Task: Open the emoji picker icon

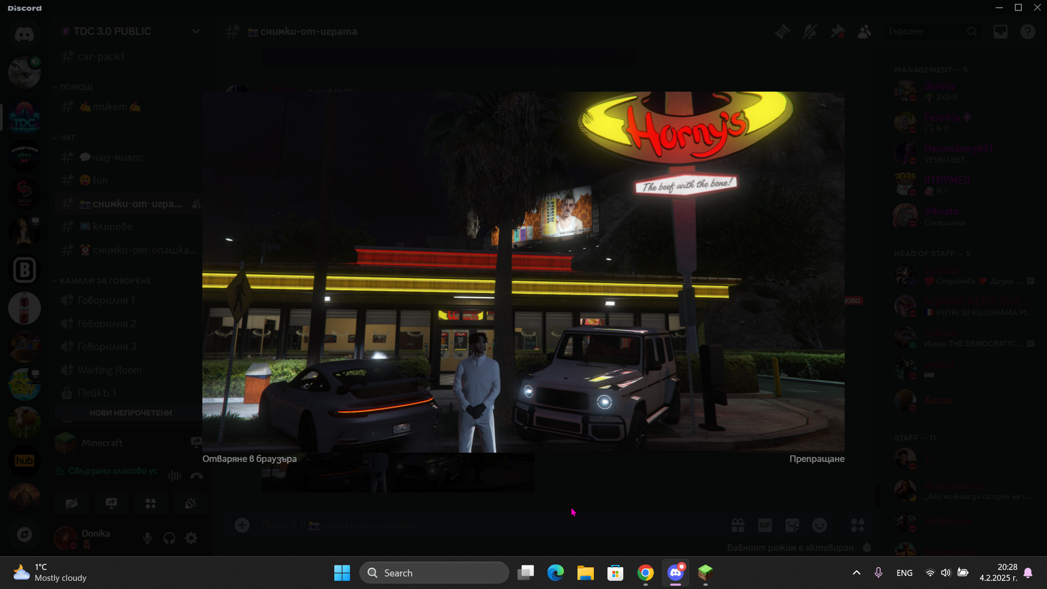Action: coord(819,525)
